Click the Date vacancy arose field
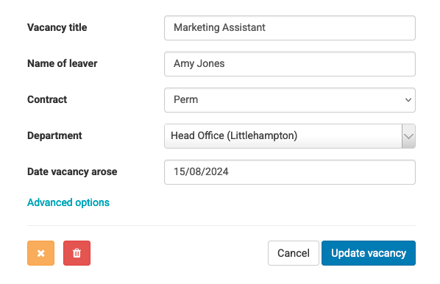440x284 pixels. (290, 172)
